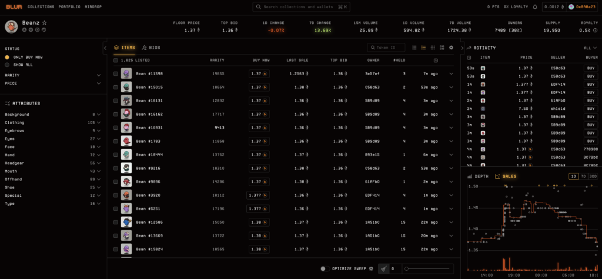Favorite Beanz with the star icon
Screen dimensions: 602x279
[x=44, y=23]
